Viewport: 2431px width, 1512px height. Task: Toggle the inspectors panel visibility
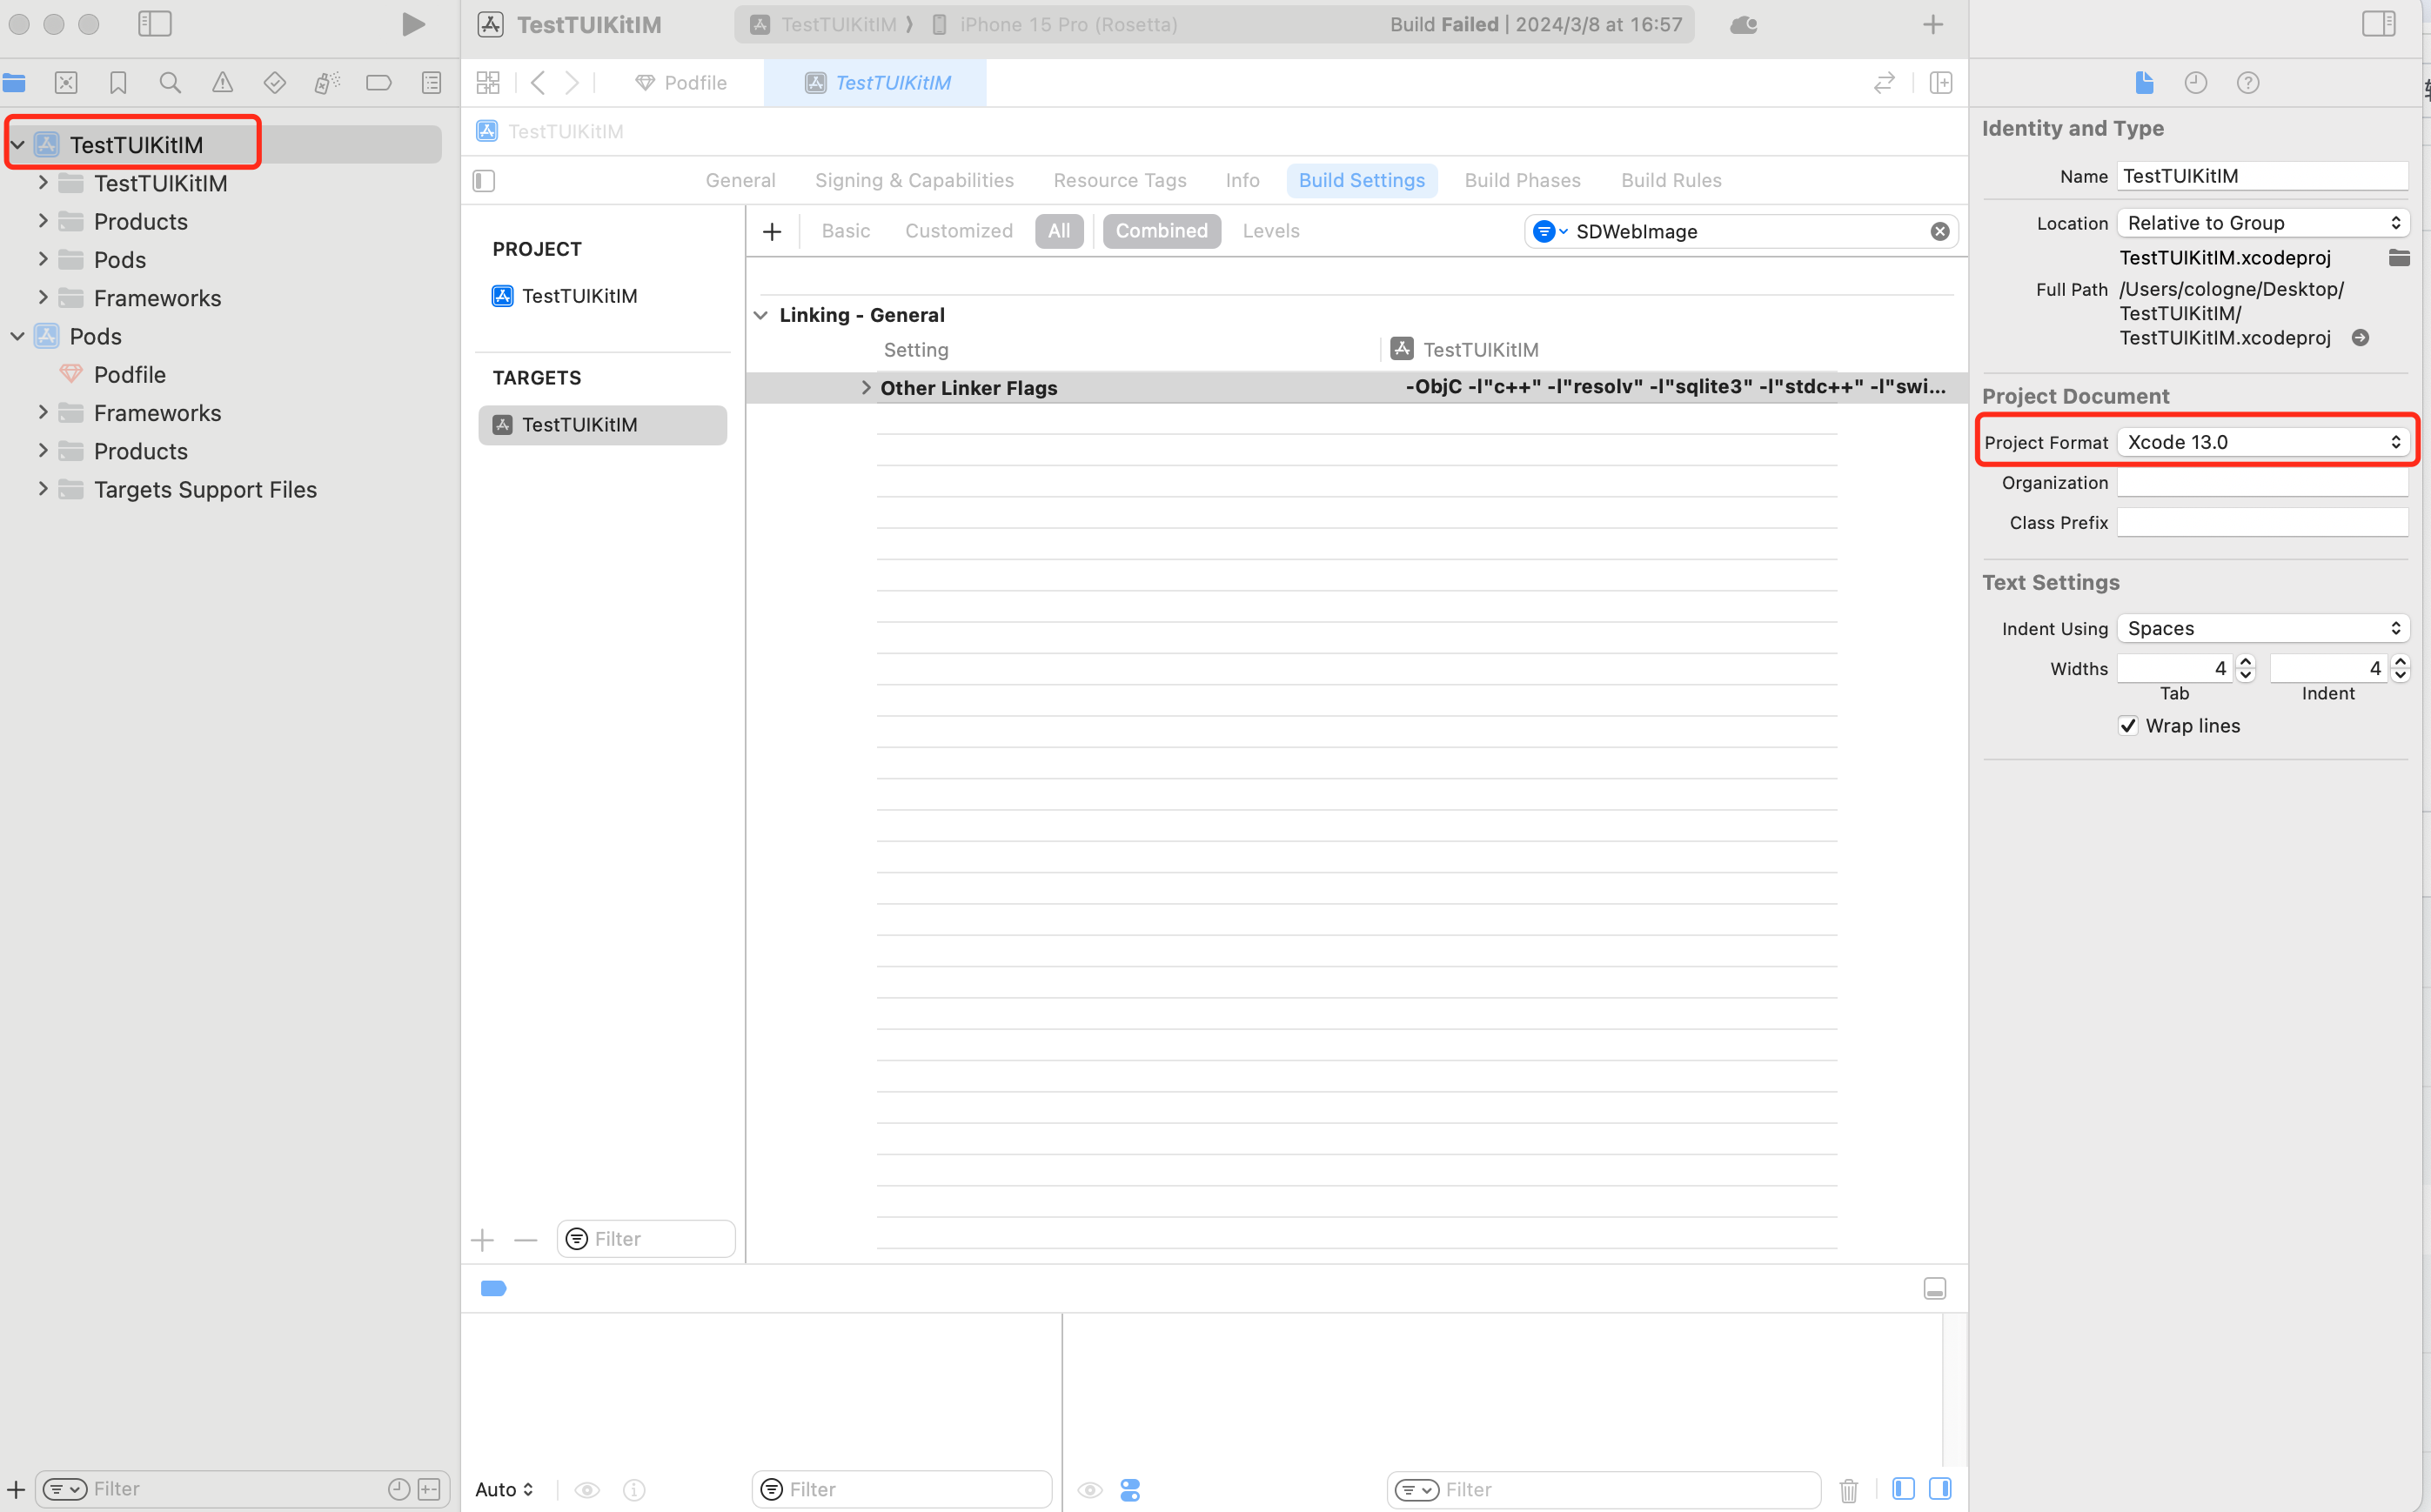click(2378, 24)
